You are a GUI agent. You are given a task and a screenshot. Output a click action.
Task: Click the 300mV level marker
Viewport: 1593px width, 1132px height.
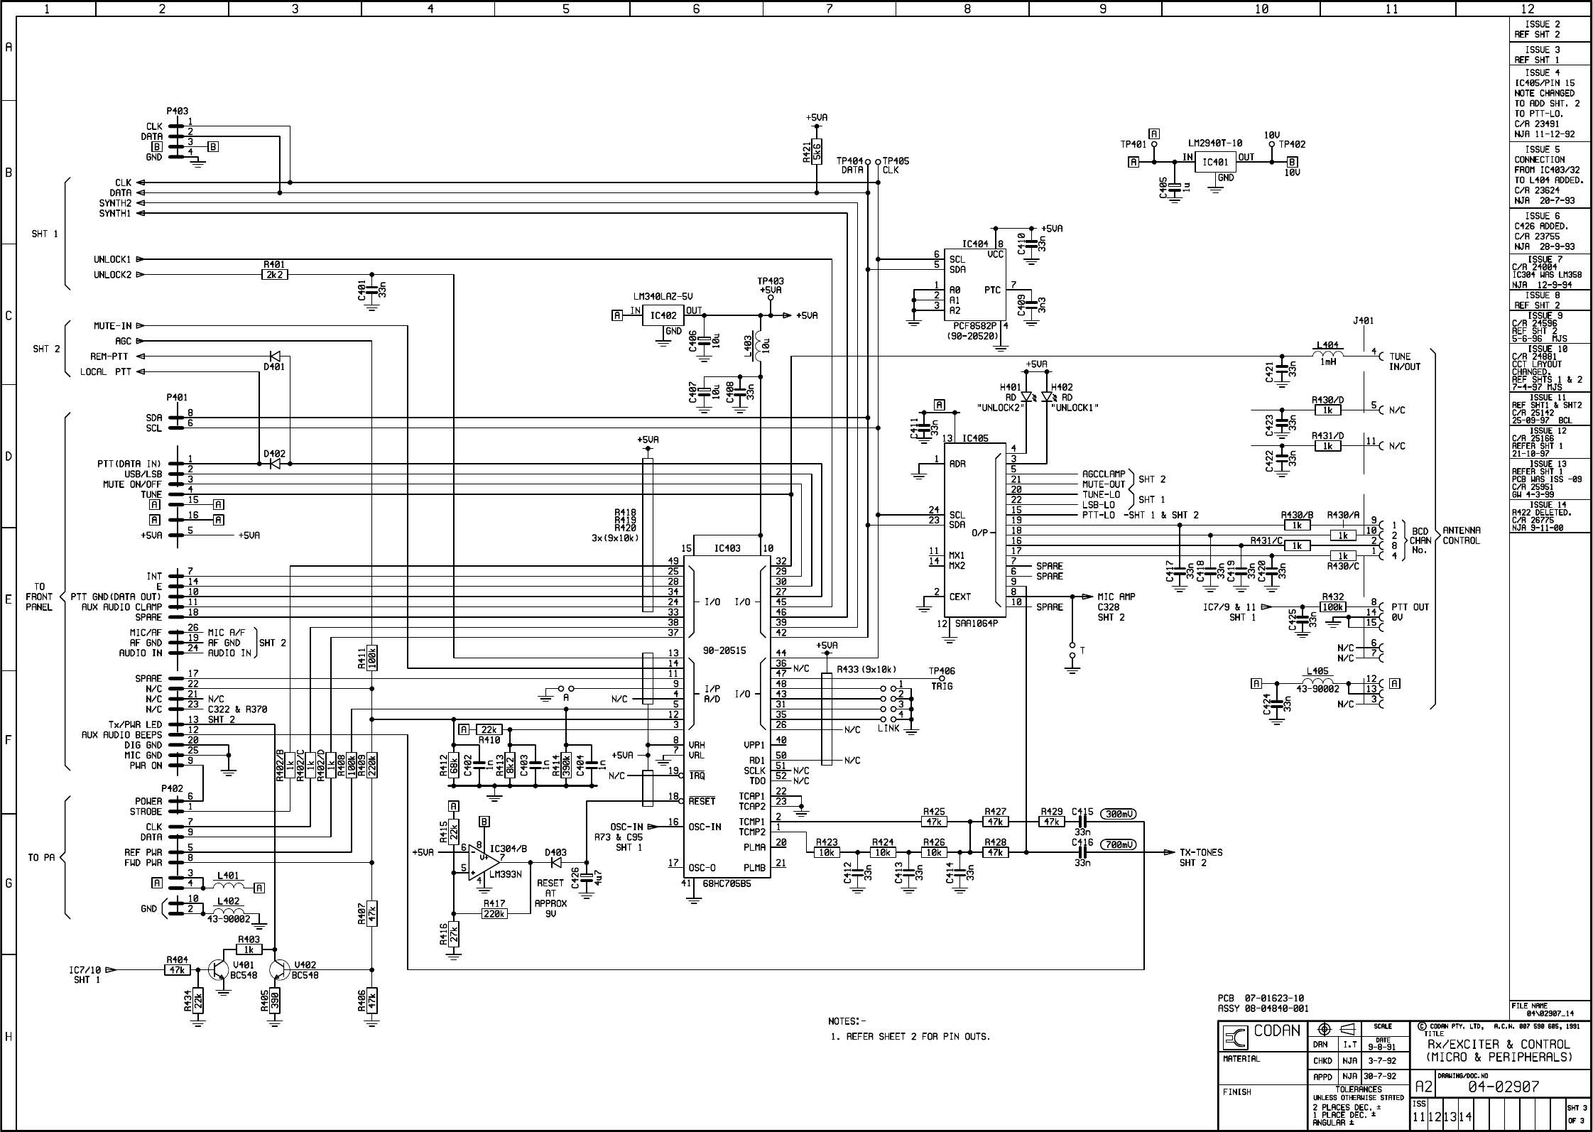click(x=1119, y=815)
